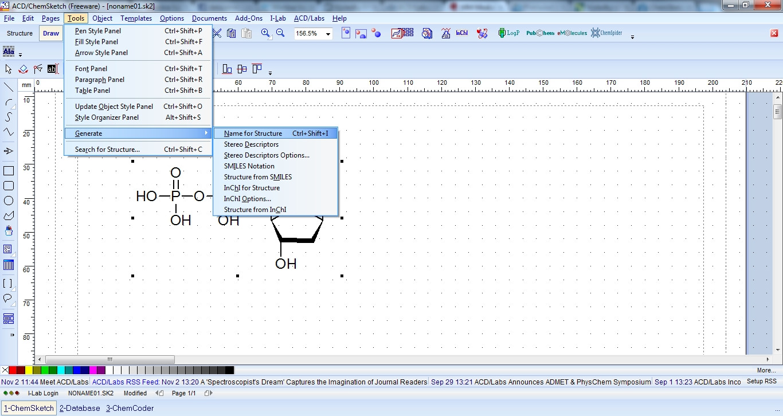Select the Callout balloon tool
The width and height of the screenshot is (783, 416).
point(9,298)
